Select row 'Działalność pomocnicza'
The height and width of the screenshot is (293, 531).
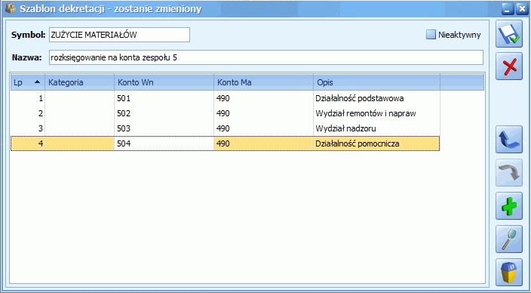coord(226,143)
